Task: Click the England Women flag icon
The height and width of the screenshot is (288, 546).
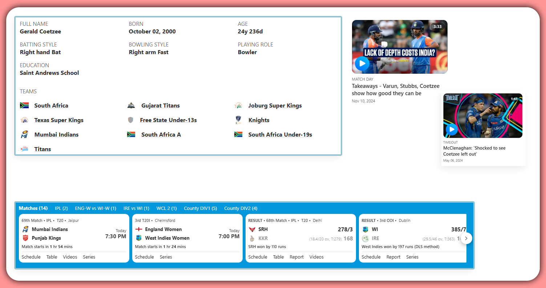Action: (x=139, y=229)
